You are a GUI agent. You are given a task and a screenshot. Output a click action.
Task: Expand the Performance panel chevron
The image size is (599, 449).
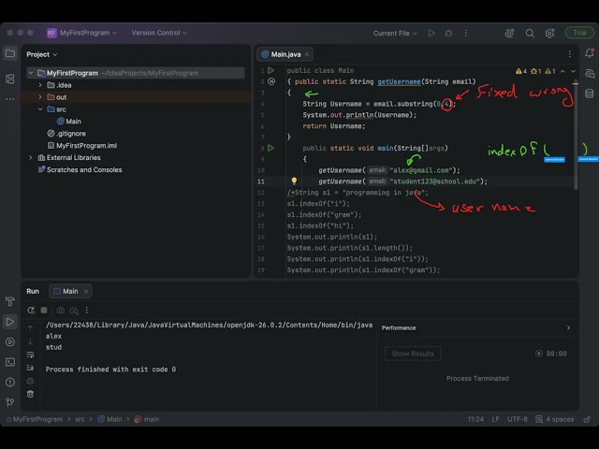[x=568, y=328]
